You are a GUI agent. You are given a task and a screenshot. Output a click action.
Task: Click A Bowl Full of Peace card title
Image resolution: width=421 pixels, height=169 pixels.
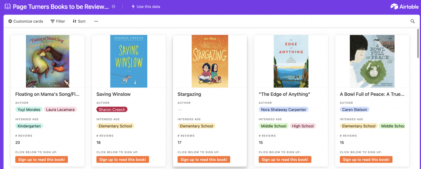[x=372, y=94]
